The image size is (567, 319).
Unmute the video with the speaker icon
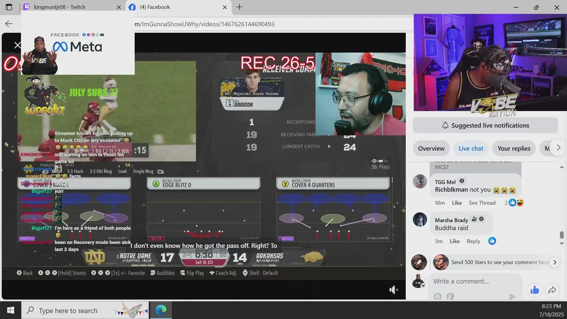point(394,290)
